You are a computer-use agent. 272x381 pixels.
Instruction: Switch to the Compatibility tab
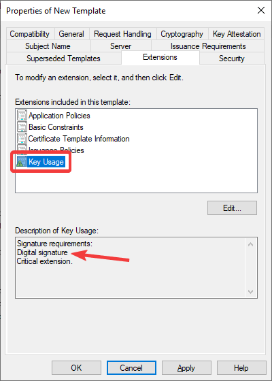(x=30, y=34)
